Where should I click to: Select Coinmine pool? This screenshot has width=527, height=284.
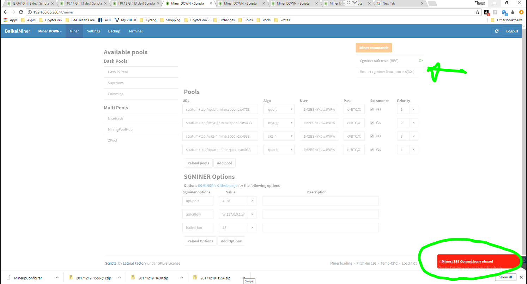click(141, 94)
